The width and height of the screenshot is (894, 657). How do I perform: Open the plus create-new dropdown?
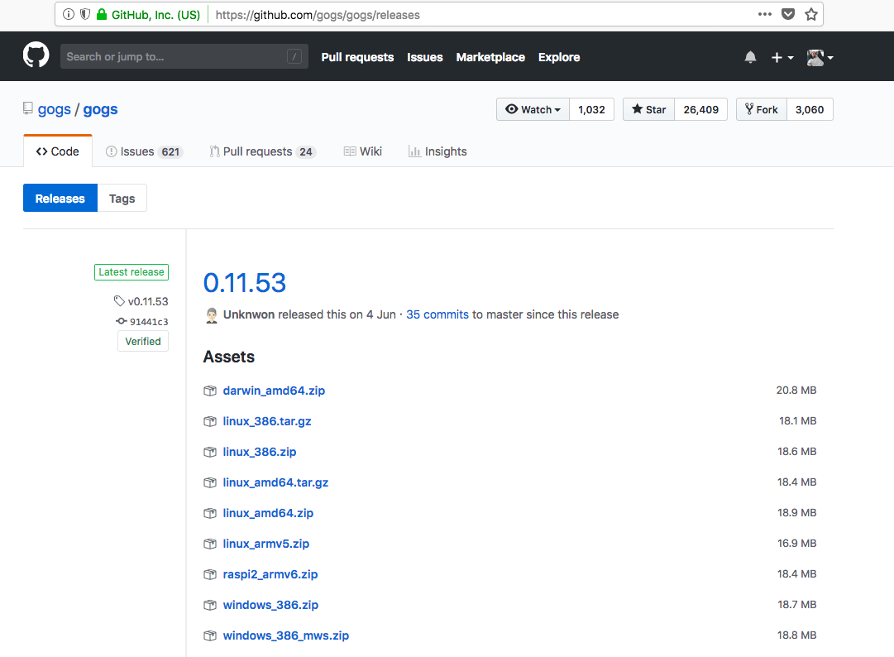click(x=782, y=57)
